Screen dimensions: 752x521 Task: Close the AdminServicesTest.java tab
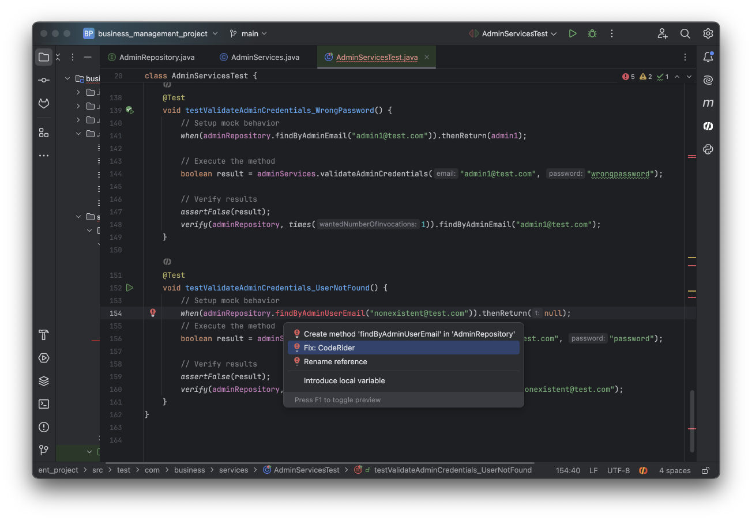point(427,58)
